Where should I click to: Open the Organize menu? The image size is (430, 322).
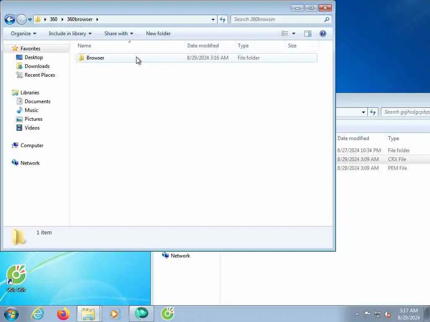coord(24,34)
